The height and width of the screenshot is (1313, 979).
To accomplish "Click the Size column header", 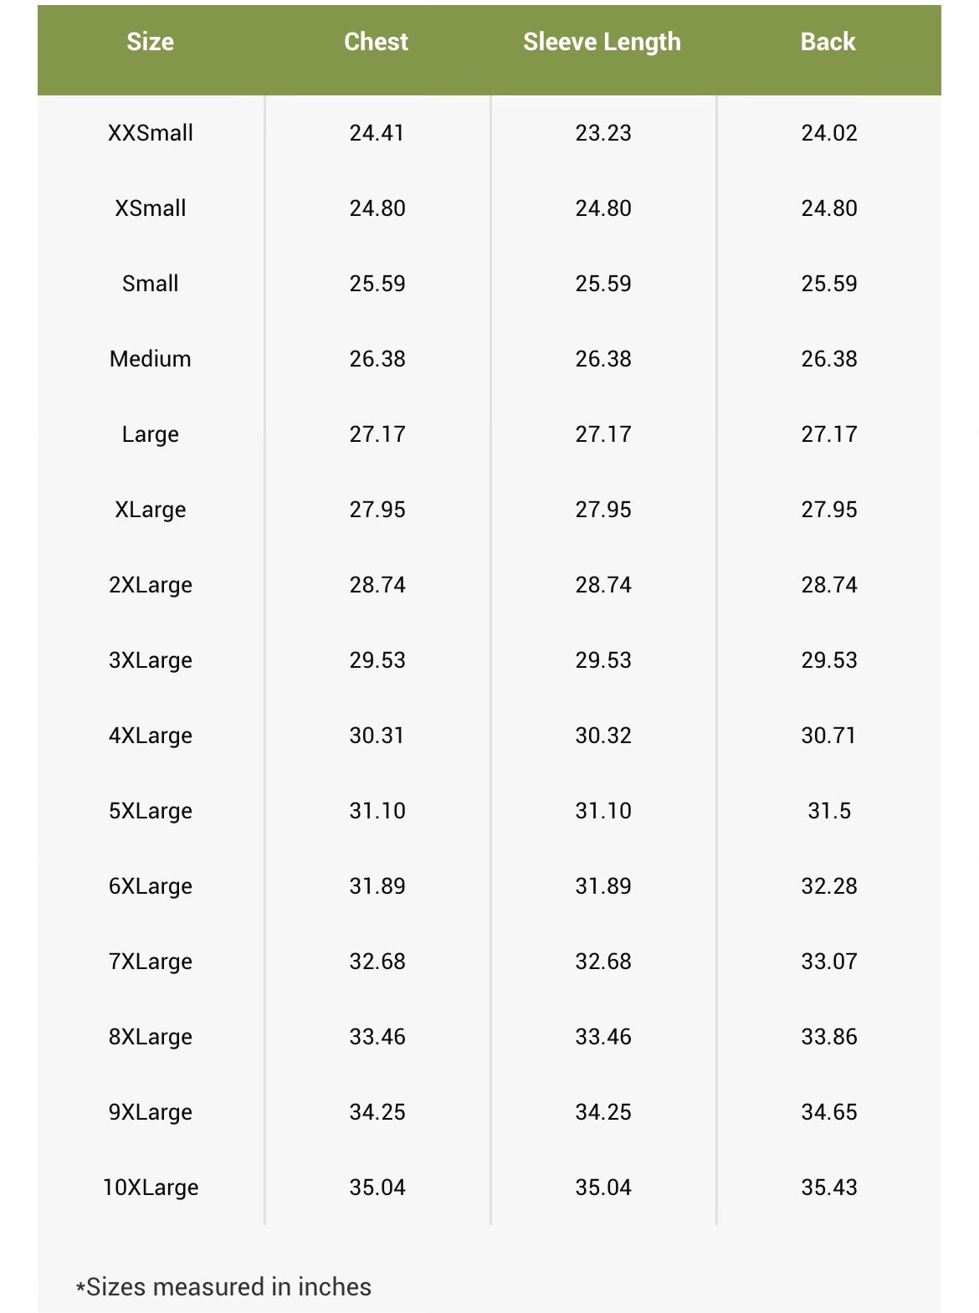I will point(151,42).
